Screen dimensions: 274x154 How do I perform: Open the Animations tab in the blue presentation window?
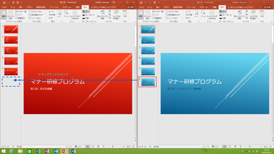191,7
